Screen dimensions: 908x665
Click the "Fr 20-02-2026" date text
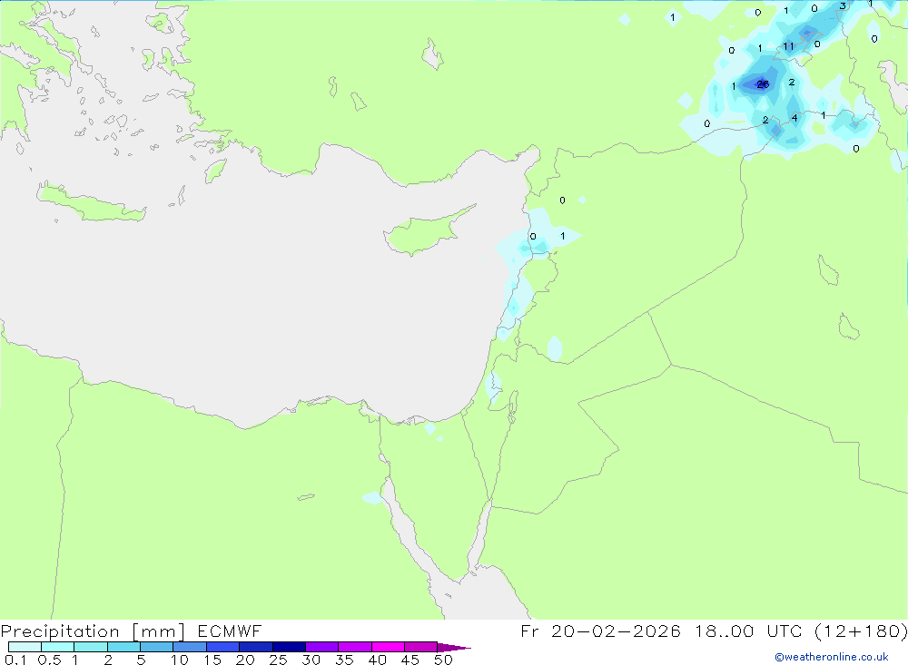coord(600,631)
